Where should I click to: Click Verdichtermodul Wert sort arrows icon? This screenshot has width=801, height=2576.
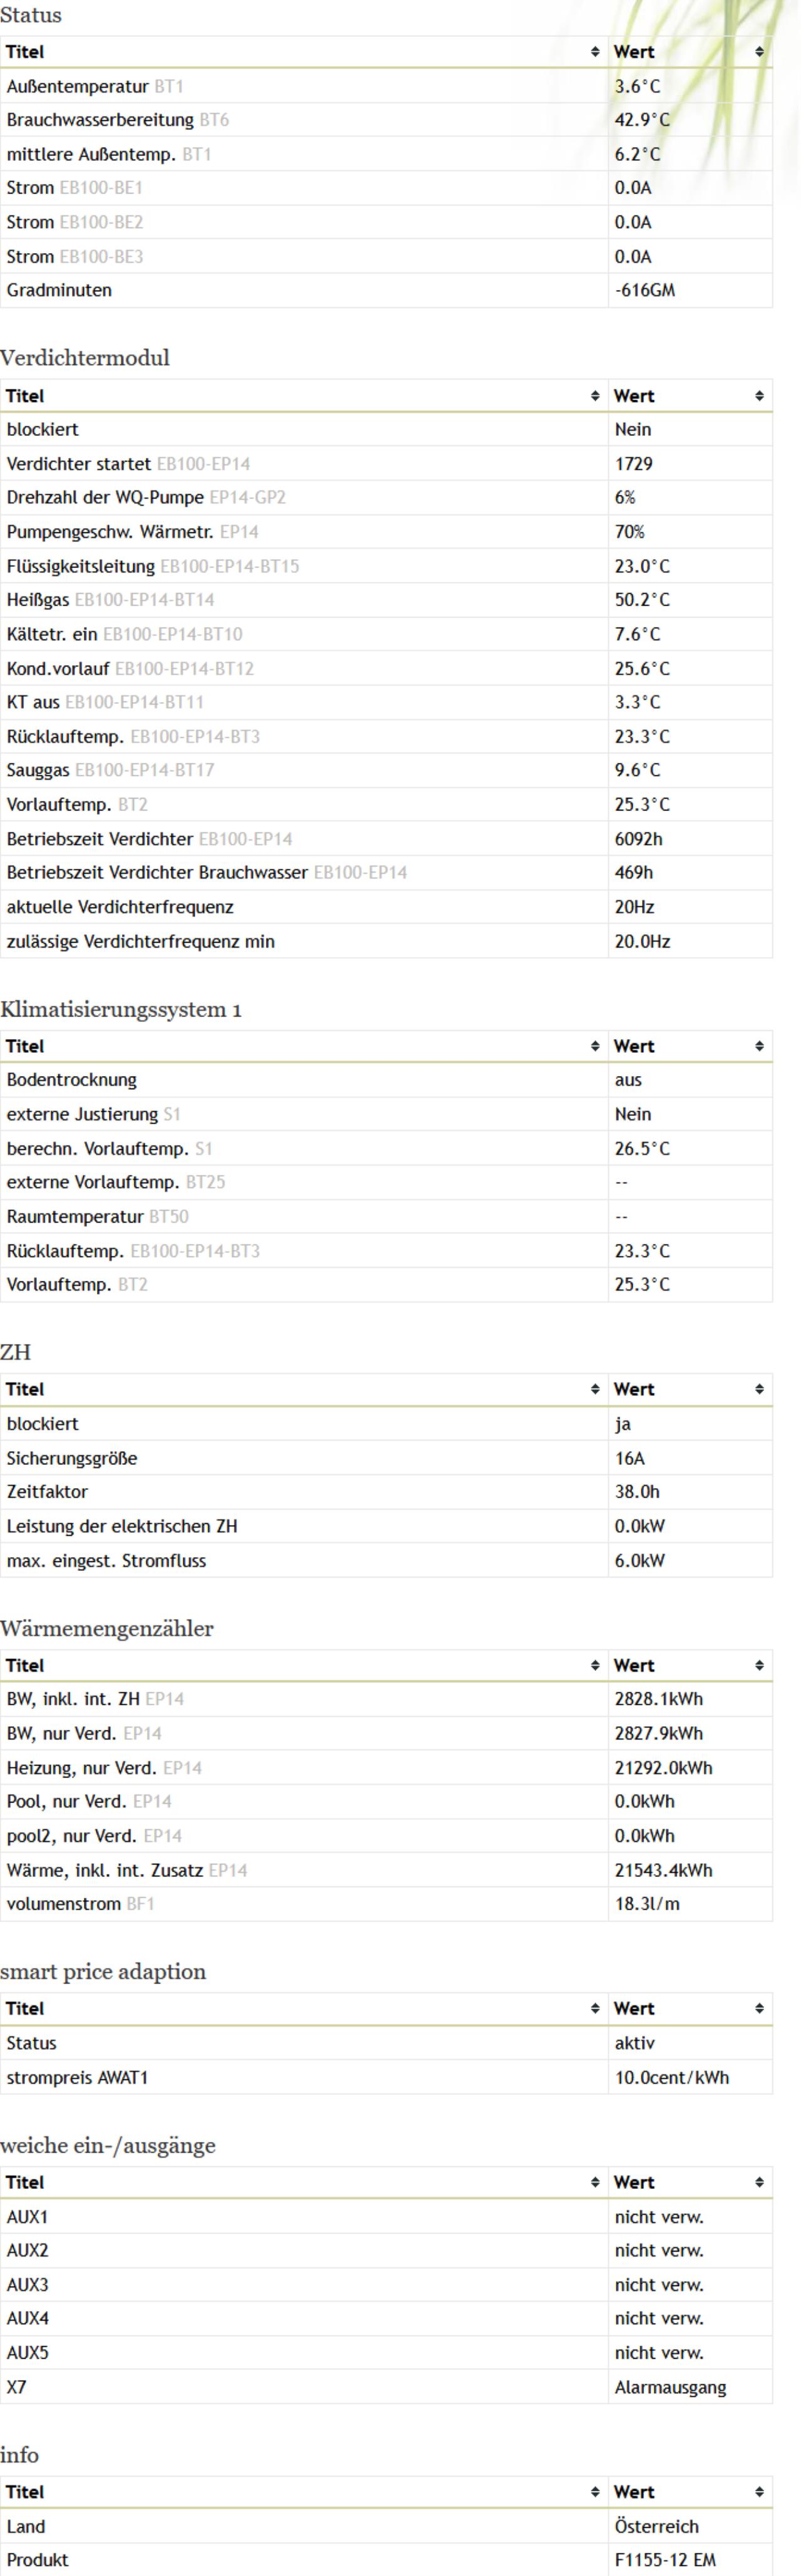pos(760,396)
